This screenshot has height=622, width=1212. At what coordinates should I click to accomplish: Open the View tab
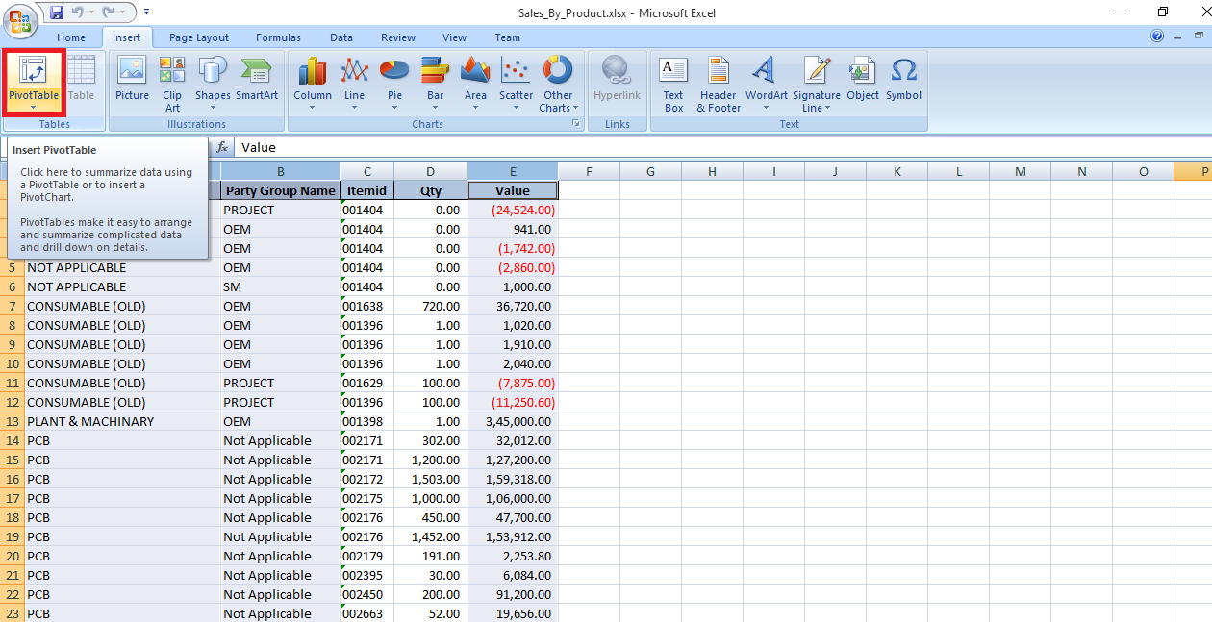coord(454,37)
